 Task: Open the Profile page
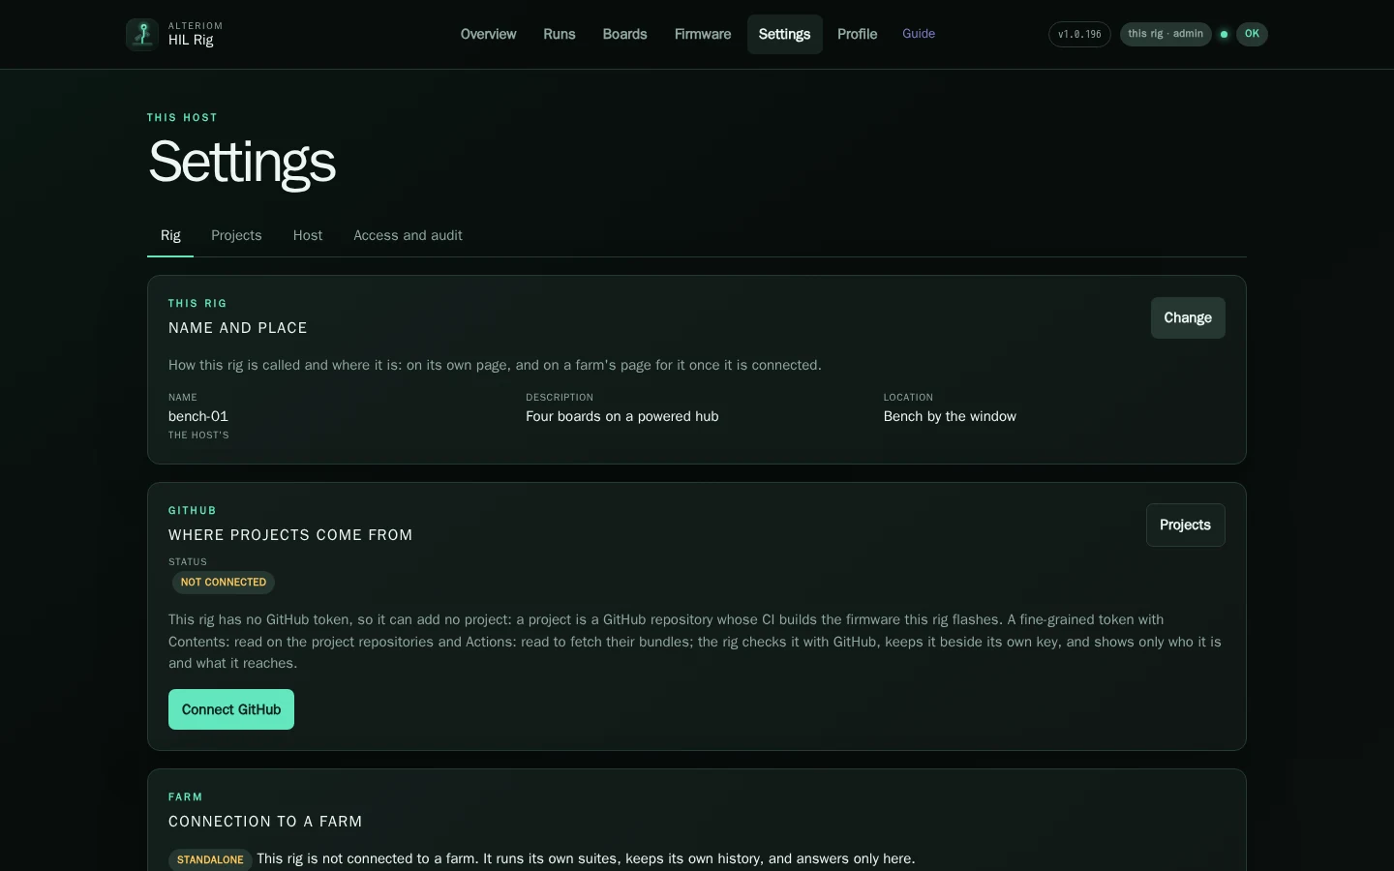[857, 34]
